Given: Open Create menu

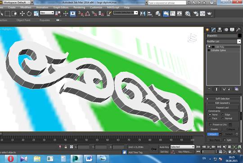Looking at the screenshot, I should click(x=12, y=8).
